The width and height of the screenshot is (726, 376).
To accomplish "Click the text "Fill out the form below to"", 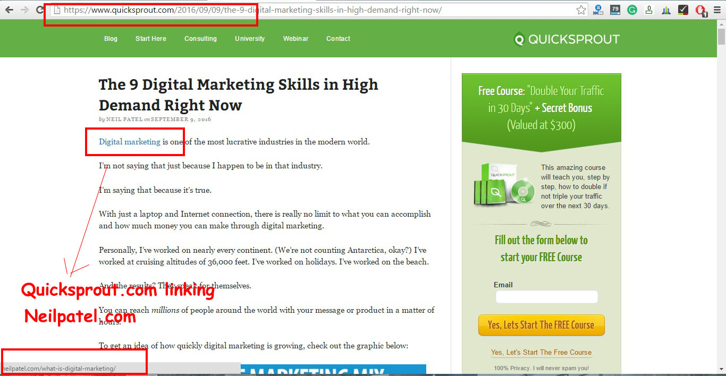I will pyautogui.click(x=541, y=240).
